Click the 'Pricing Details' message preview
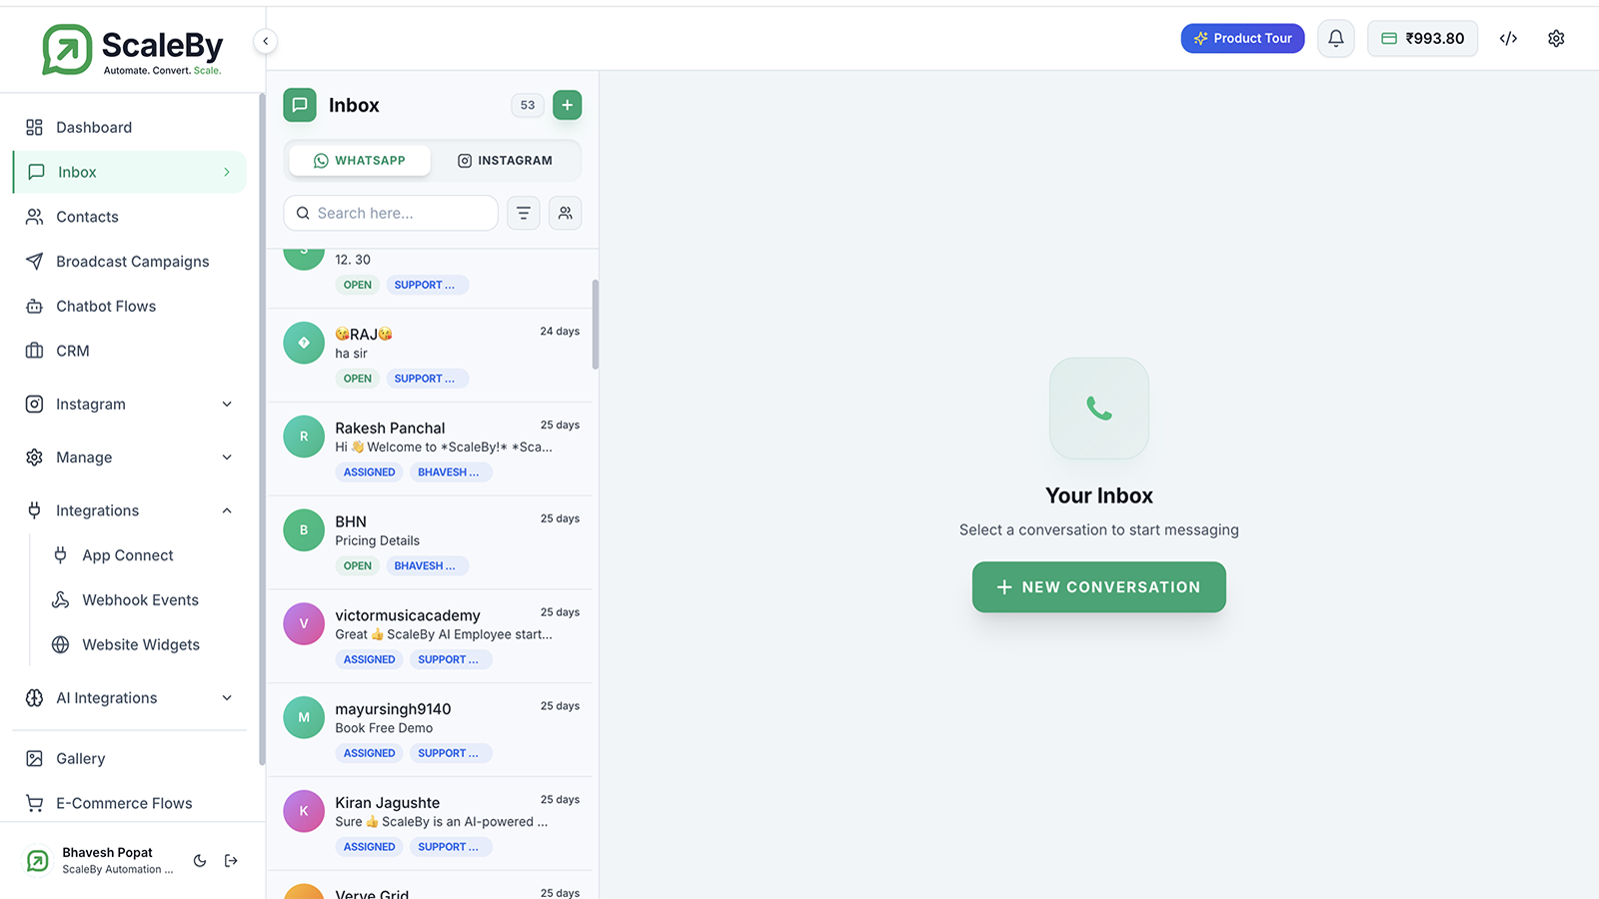This screenshot has width=1599, height=899. tap(378, 540)
